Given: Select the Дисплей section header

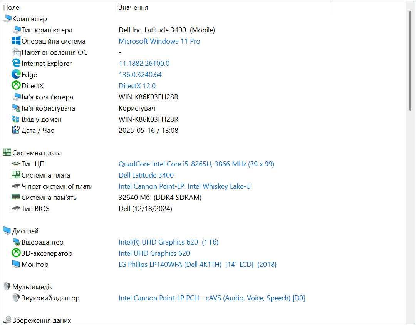Looking at the screenshot, I should (x=25, y=231).
